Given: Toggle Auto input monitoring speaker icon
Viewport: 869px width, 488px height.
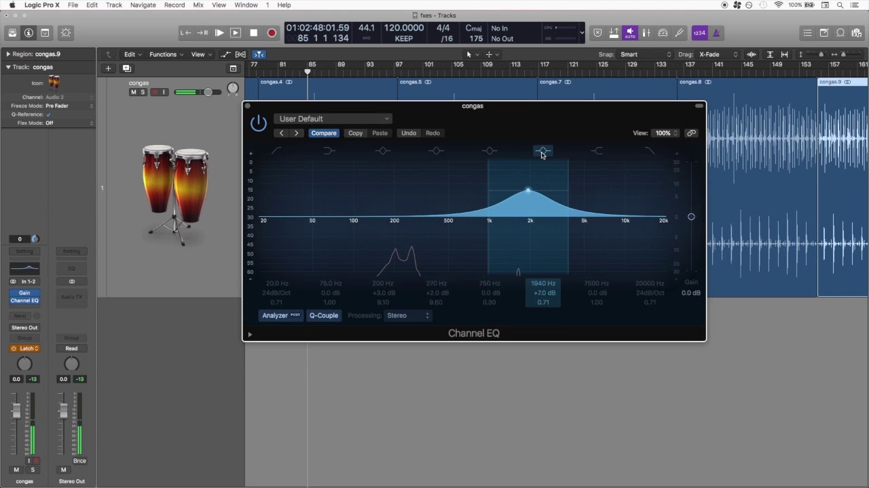Looking at the screenshot, I should click(x=630, y=33).
